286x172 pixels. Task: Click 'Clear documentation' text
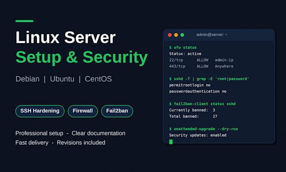point(98,133)
